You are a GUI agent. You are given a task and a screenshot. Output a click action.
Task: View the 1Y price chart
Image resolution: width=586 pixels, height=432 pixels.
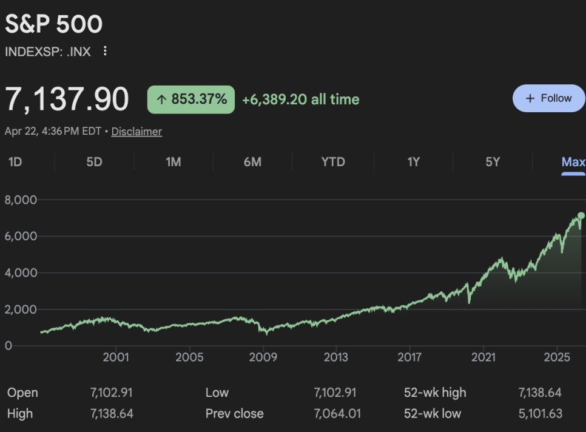(413, 162)
